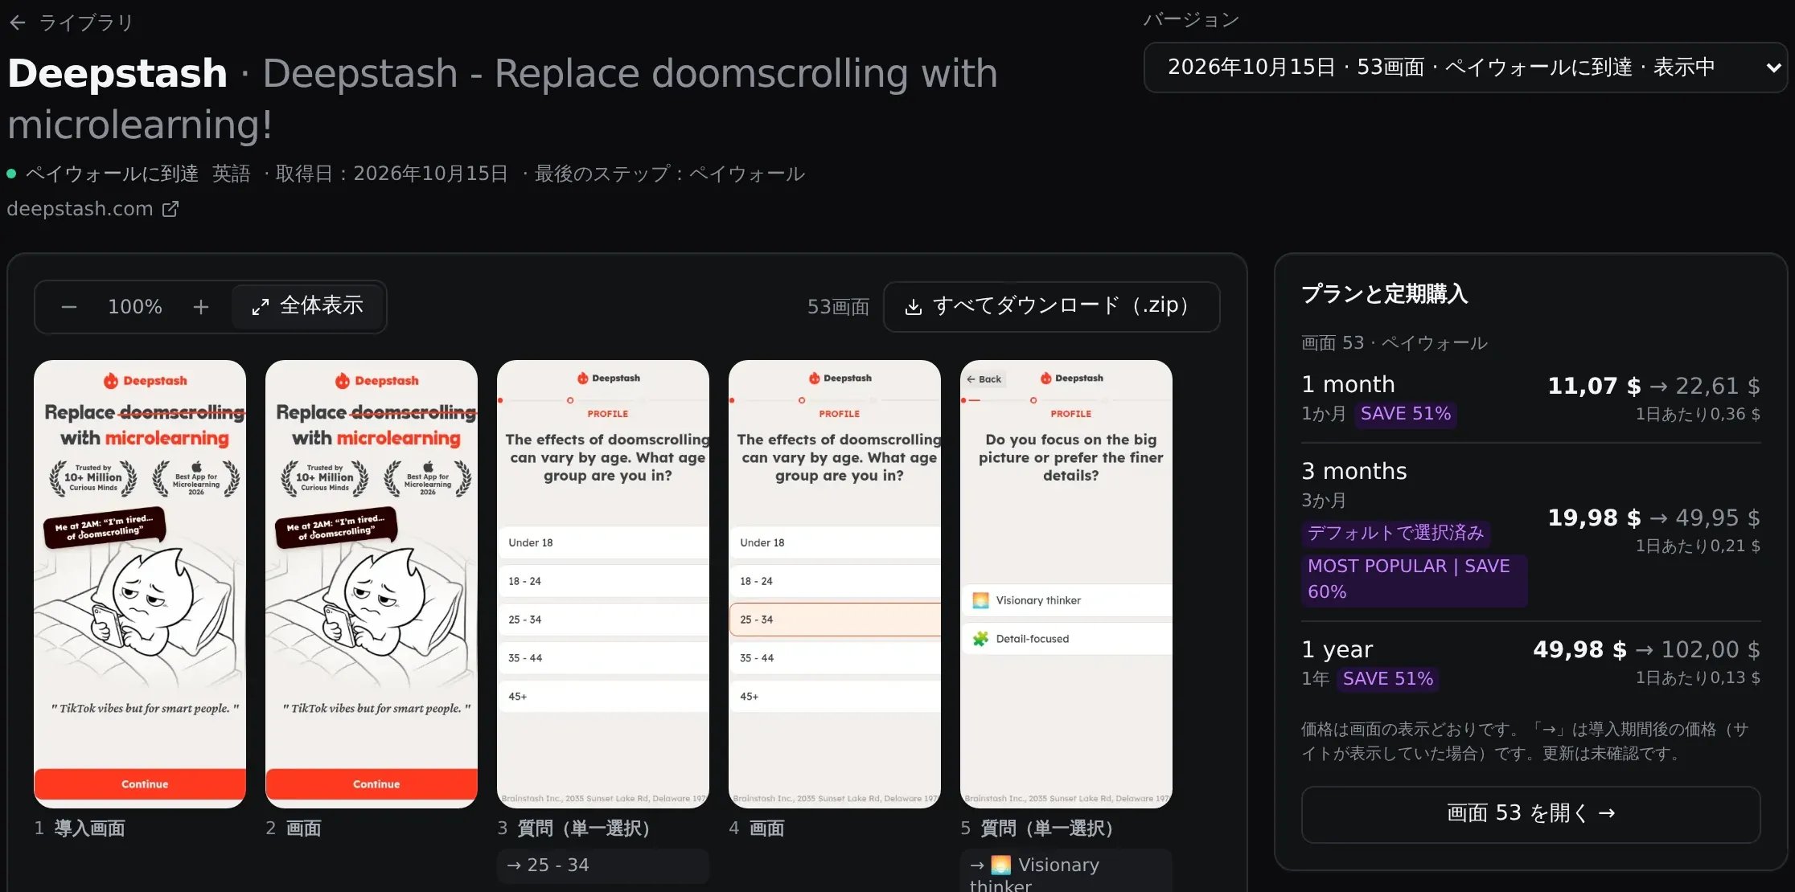Image resolution: width=1795 pixels, height=892 pixels.
Task: Click the 100% zoom level value
Action: coord(135,307)
